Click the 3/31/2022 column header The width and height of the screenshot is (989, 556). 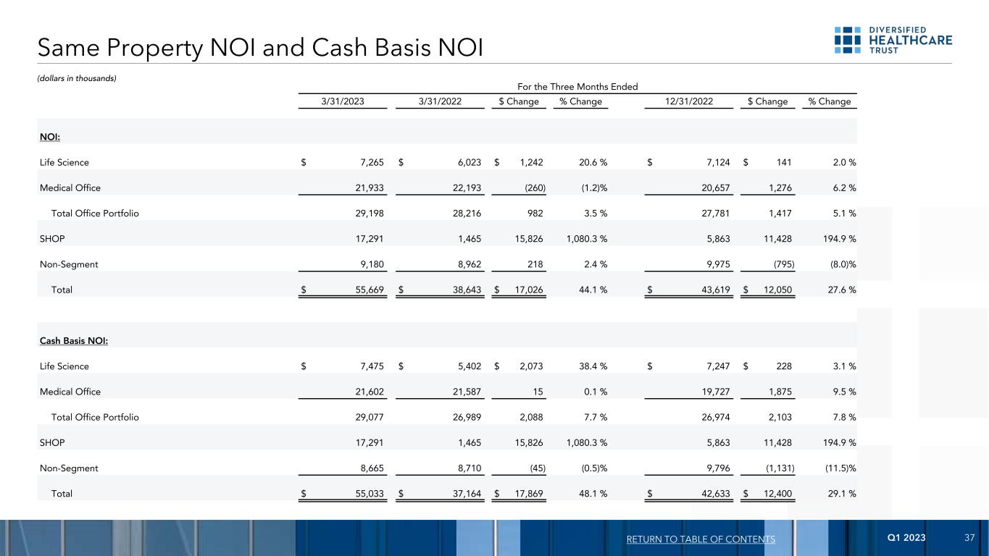pyautogui.click(x=440, y=101)
